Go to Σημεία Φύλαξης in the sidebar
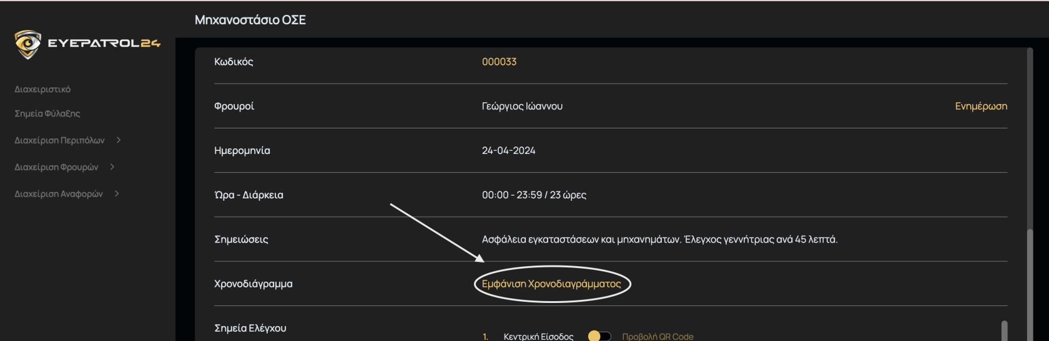This screenshot has width=1049, height=341. click(x=47, y=113)
